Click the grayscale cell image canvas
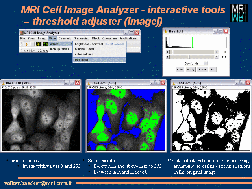Viewport: 252px width, 189px height. 41,120
